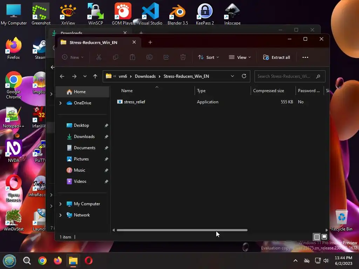Expand Network tree node
This screenshot has height=269, width=359.
pos(60,215)
